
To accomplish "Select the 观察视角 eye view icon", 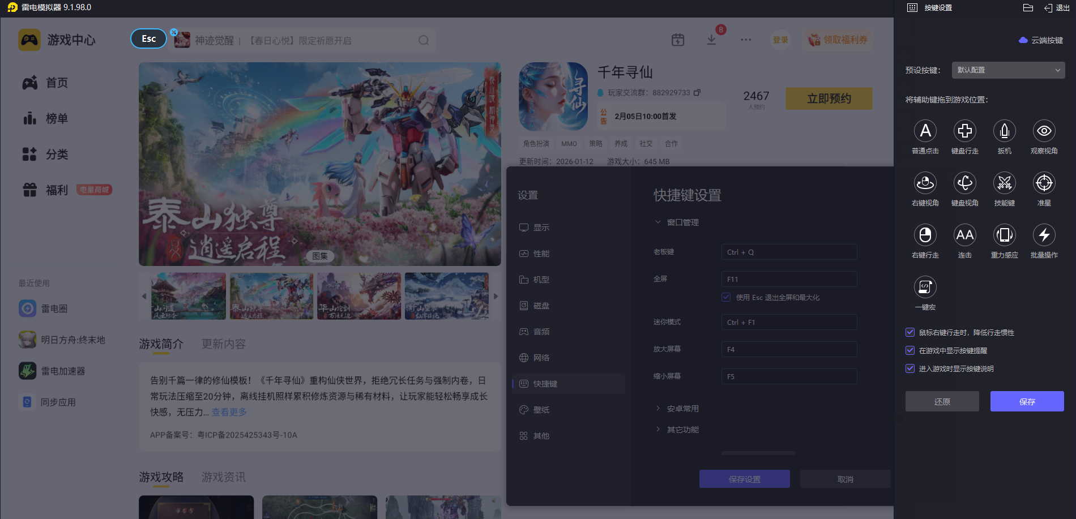I will click(1044, 131).
